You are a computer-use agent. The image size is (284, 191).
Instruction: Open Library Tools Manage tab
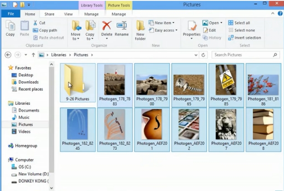click(x=91, y=14)
